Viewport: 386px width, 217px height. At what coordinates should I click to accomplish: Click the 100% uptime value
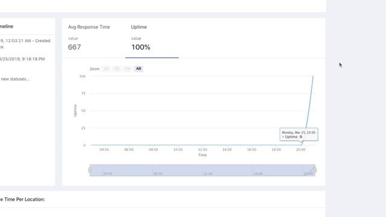(x=141, y=47)
